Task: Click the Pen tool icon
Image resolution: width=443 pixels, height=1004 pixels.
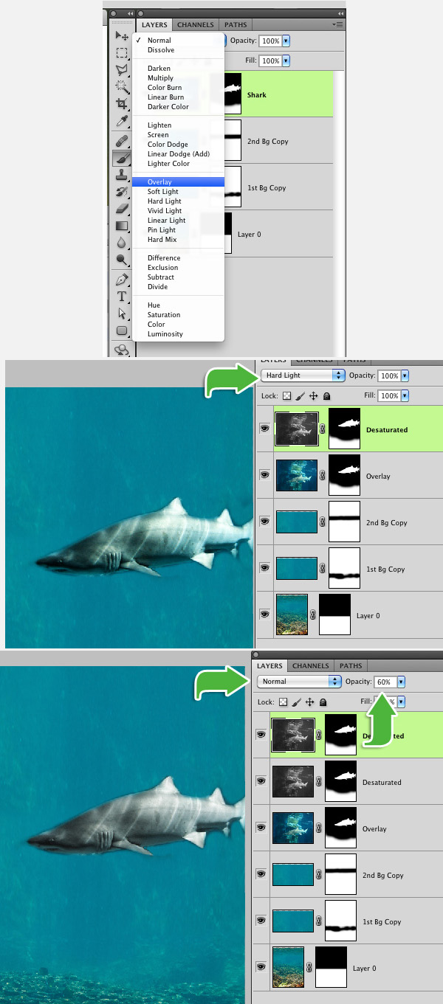Action: coord(123,280)
